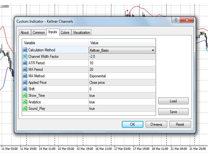Close the Keltner Channels dialog
Viewport: 208px width, 156px height.
click(x=187, y=20)
